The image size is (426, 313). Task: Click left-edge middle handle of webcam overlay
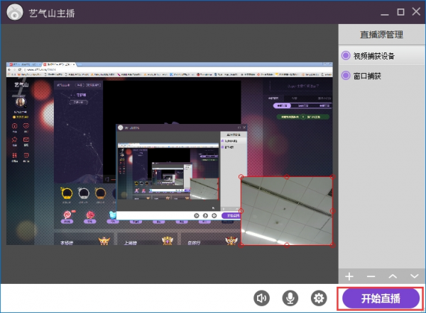point(241,211)
